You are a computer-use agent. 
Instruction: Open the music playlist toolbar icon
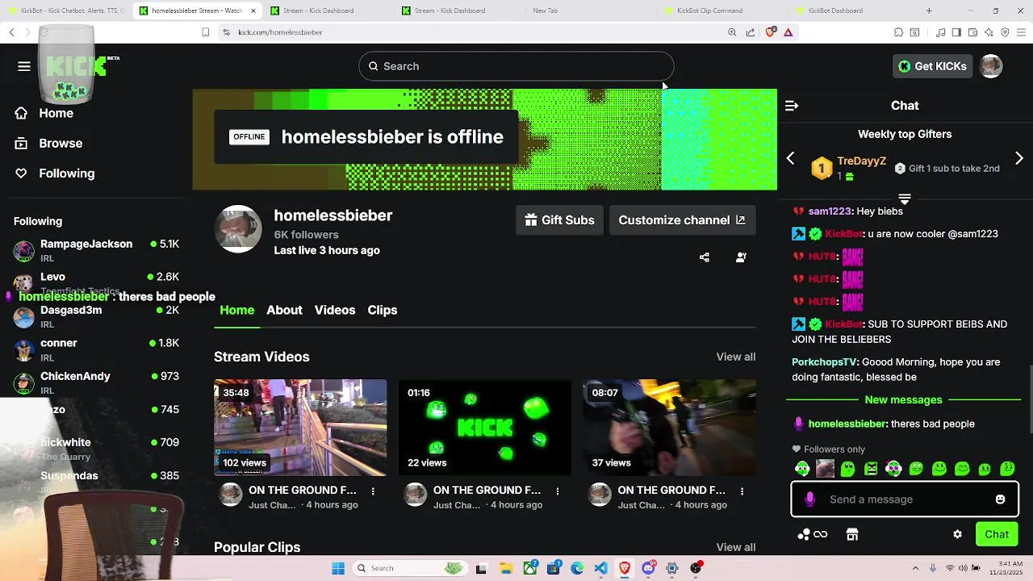coord(940,32)
